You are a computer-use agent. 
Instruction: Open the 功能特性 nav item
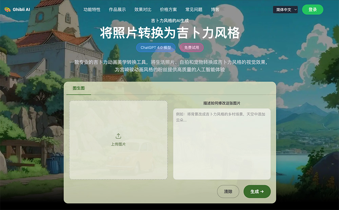[x=92, y=9]
